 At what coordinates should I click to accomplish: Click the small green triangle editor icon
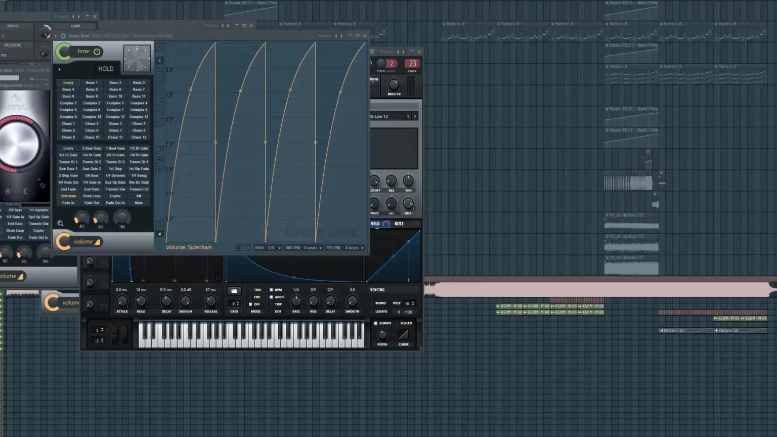pyautogui.click(x=159, y=234)
